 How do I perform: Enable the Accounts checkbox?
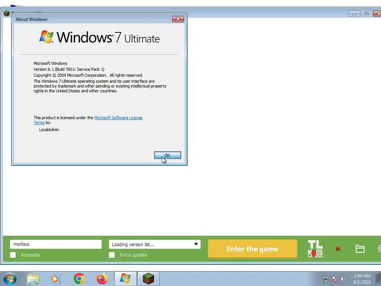pyautogui.click(x=13, y=255)
